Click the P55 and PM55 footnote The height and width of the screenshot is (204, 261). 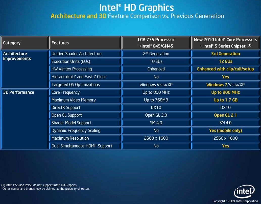(39, 185)
